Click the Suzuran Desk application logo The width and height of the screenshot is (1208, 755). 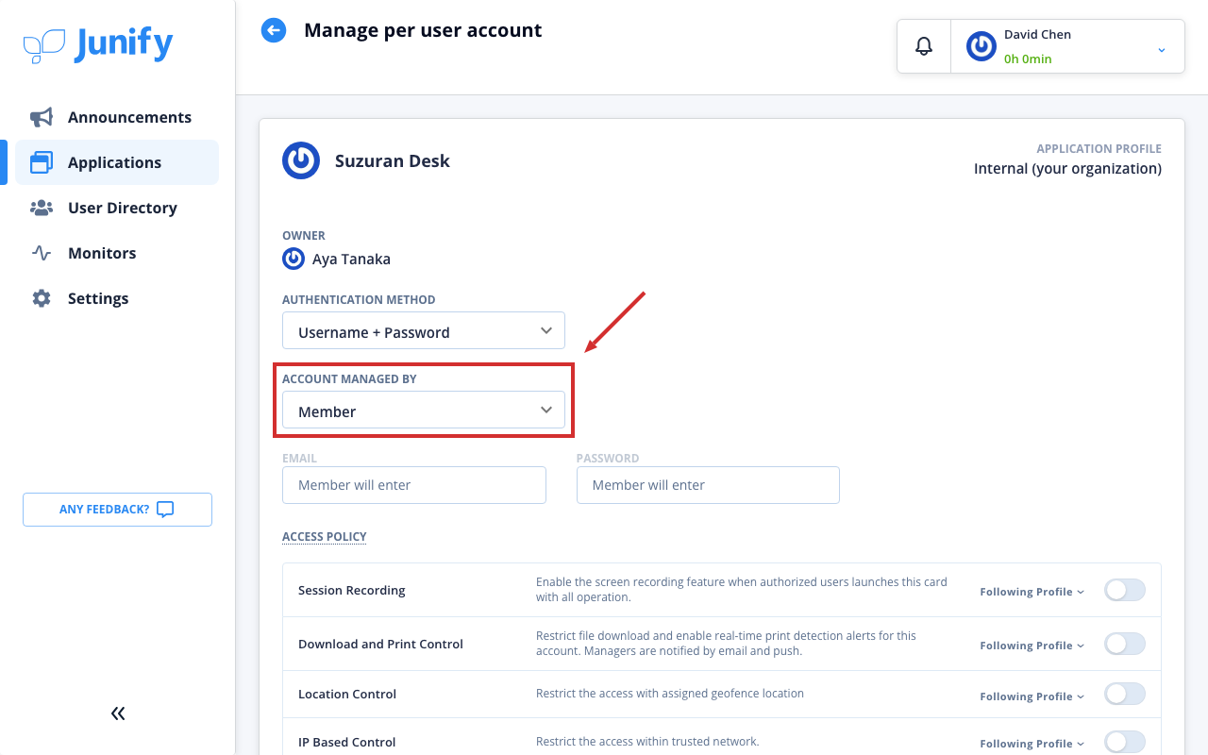tap(301, 160)
